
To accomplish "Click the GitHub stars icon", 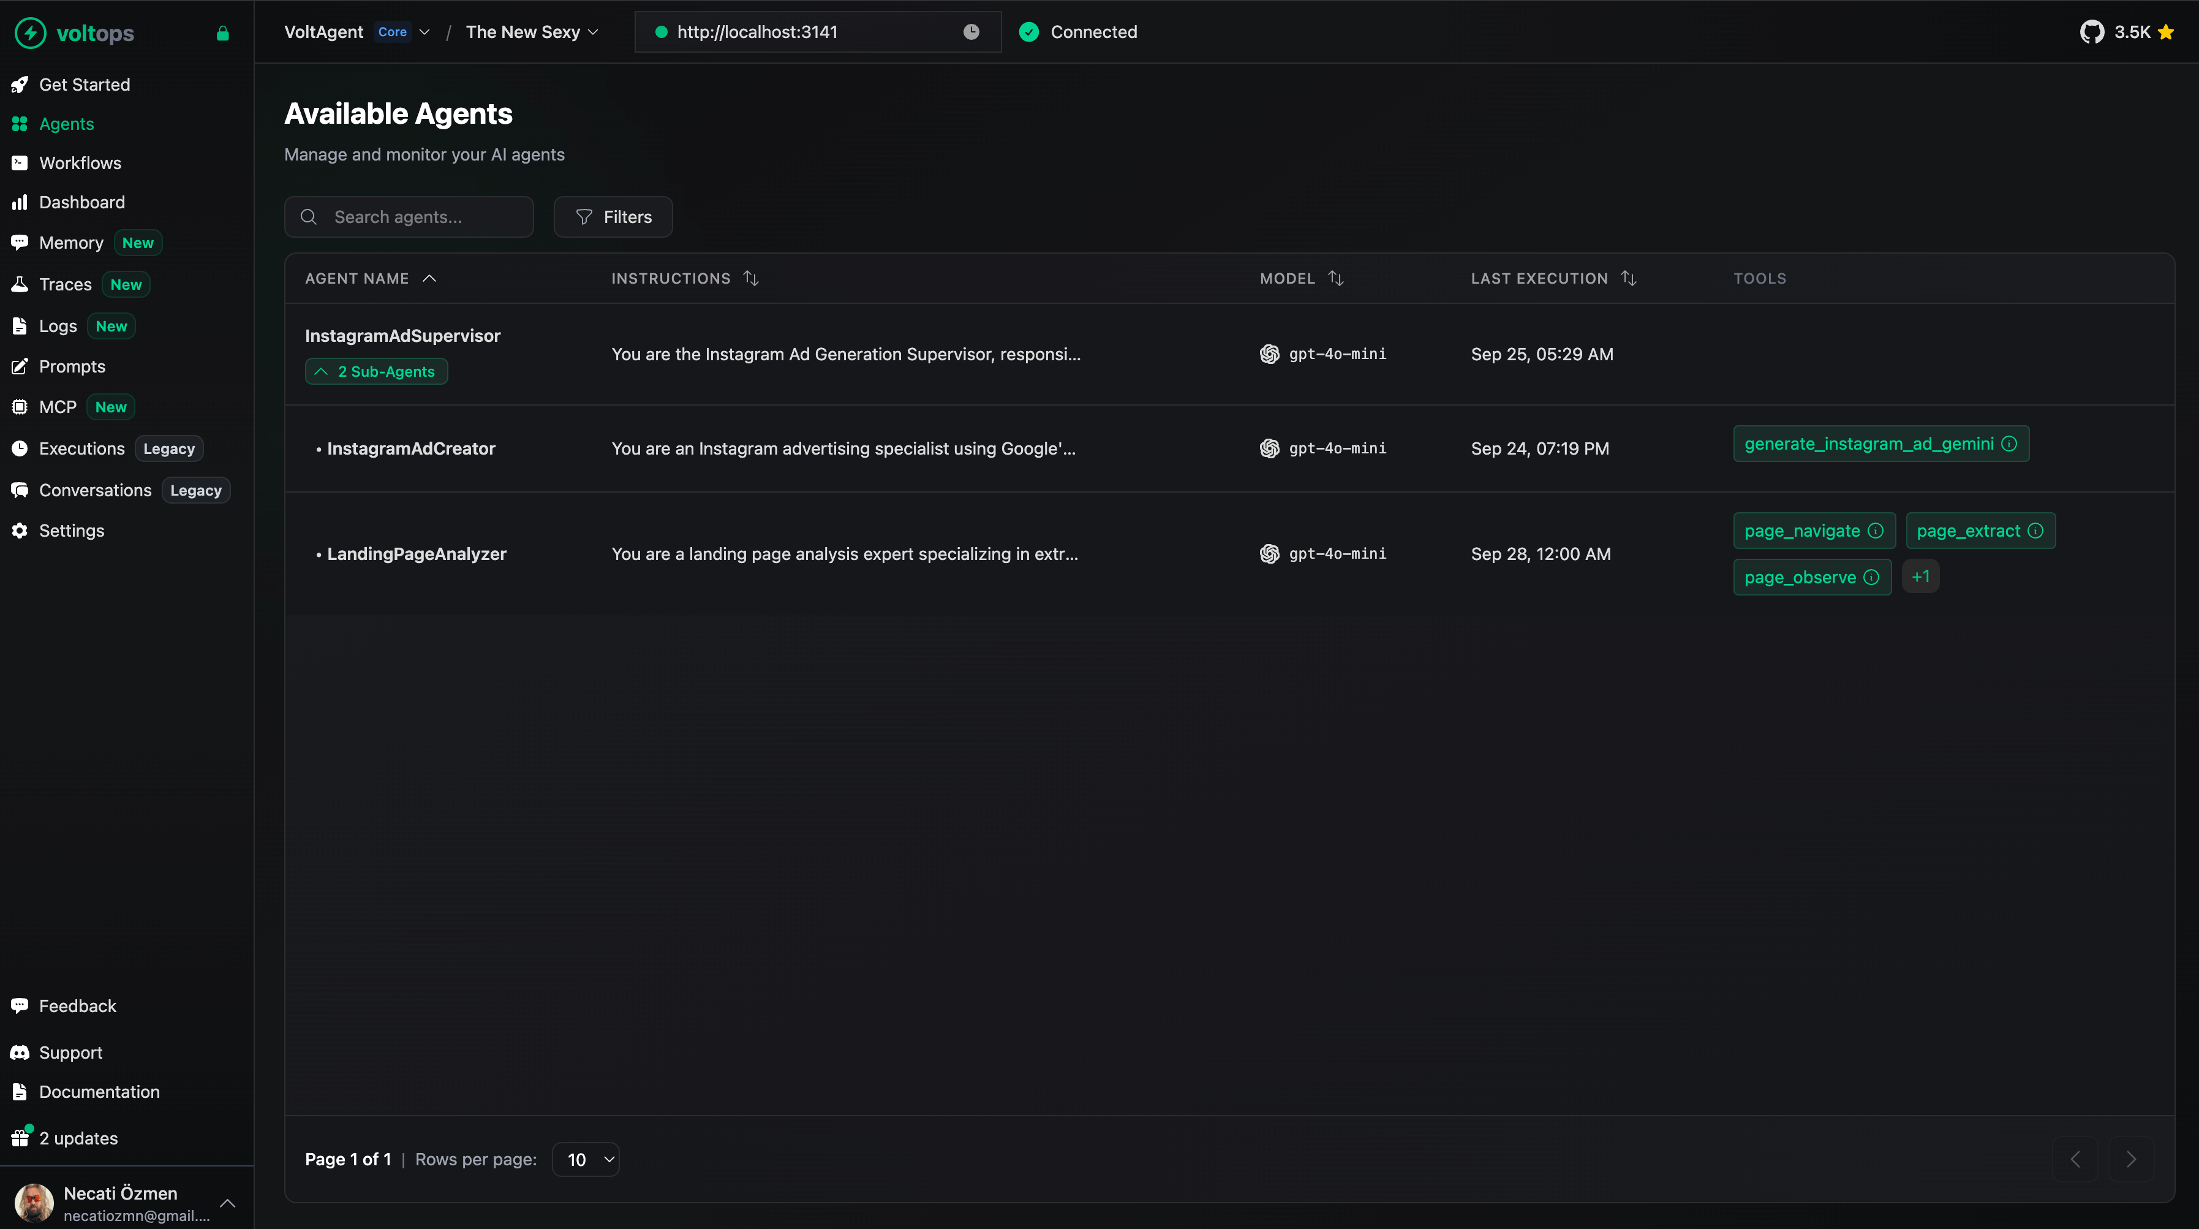I will pyautogui.click(x=2091, y=32).
